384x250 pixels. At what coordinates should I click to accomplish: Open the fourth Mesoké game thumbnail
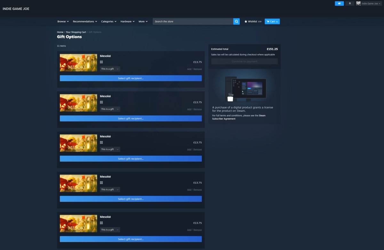78,183
